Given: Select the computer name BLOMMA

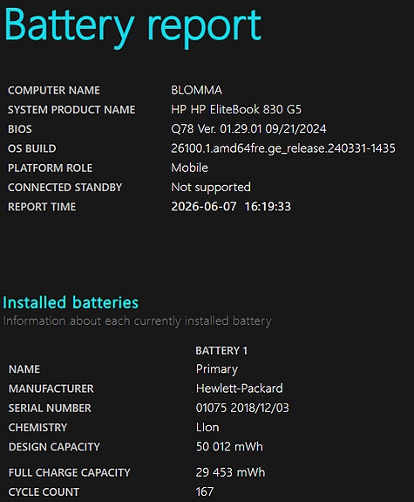Looking at the screenshot, I should point(197,90).
